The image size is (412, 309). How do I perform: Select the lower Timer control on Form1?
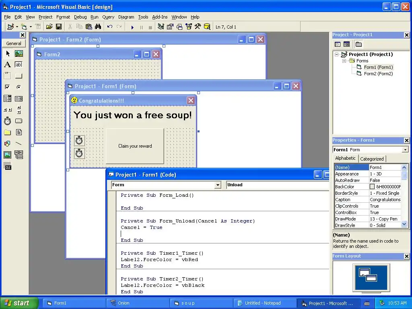tap(79, 153)
